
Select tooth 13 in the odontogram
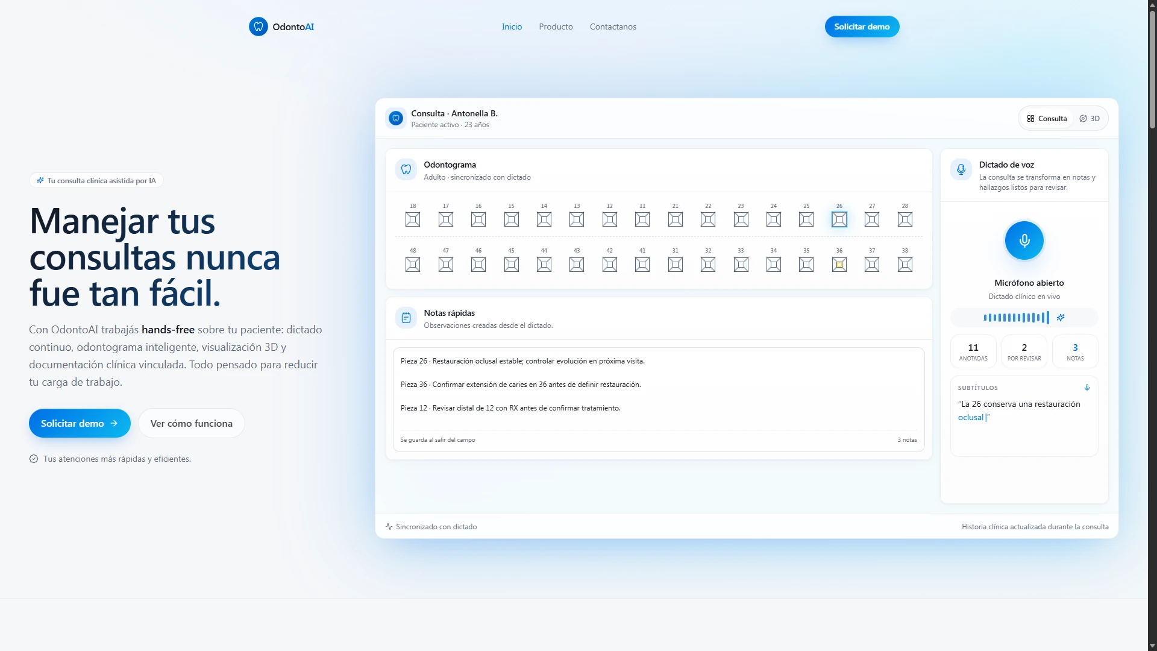577,219
